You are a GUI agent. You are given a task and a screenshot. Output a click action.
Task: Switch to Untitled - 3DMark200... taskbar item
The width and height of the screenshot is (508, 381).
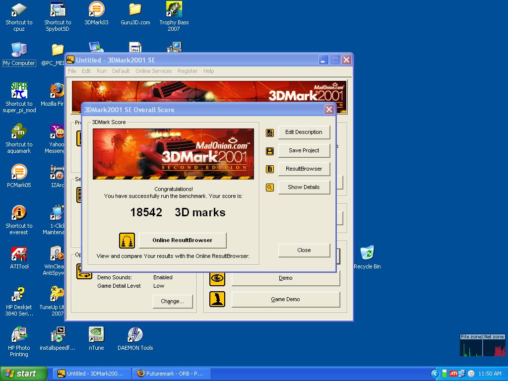pos(91,374)
